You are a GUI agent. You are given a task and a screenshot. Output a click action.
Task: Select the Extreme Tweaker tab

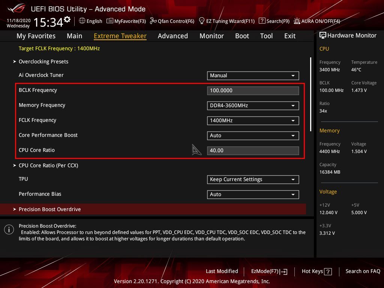(120, 36)
